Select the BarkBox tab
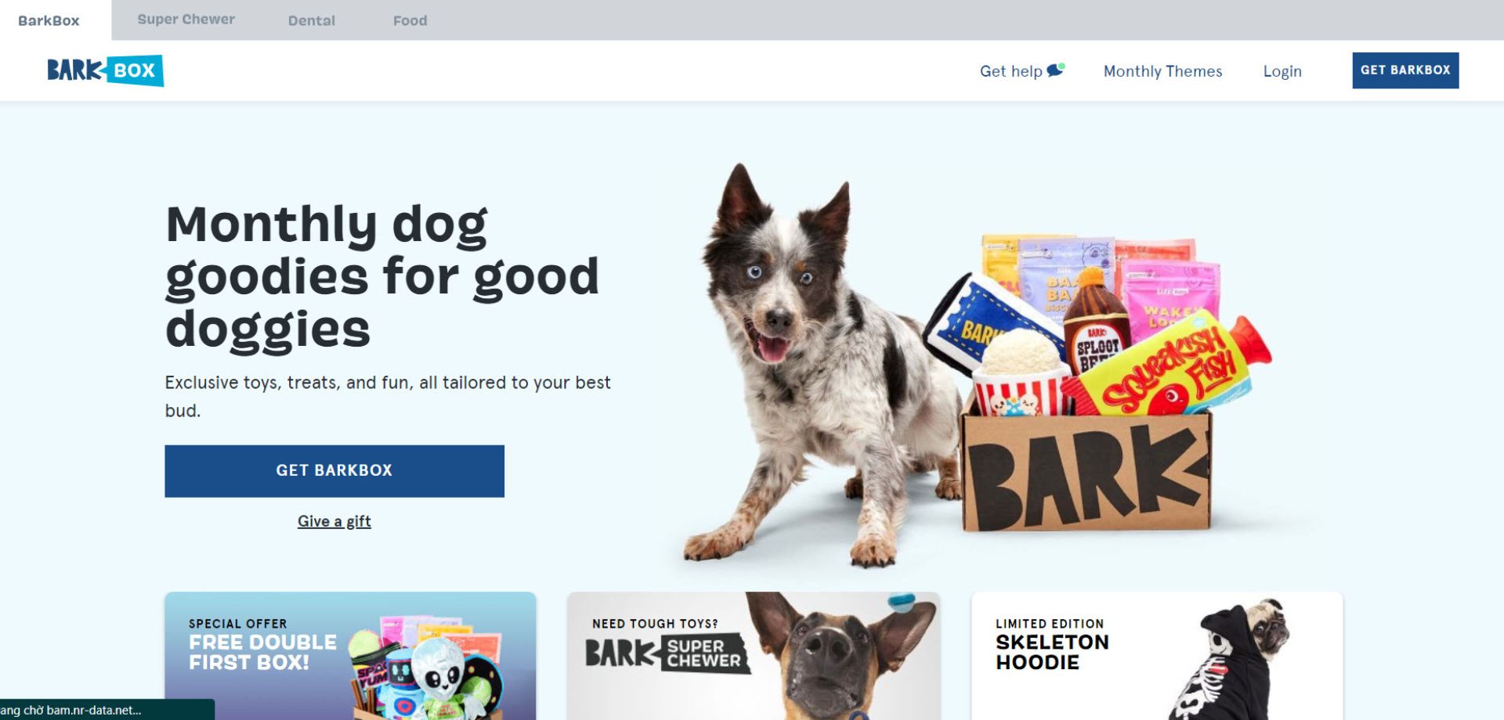Image resolution: width=1504 pixels, height=720 pixels. (49, 20)
